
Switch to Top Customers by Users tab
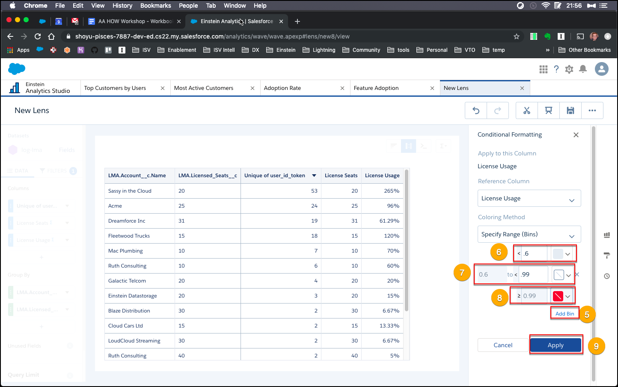115,88
